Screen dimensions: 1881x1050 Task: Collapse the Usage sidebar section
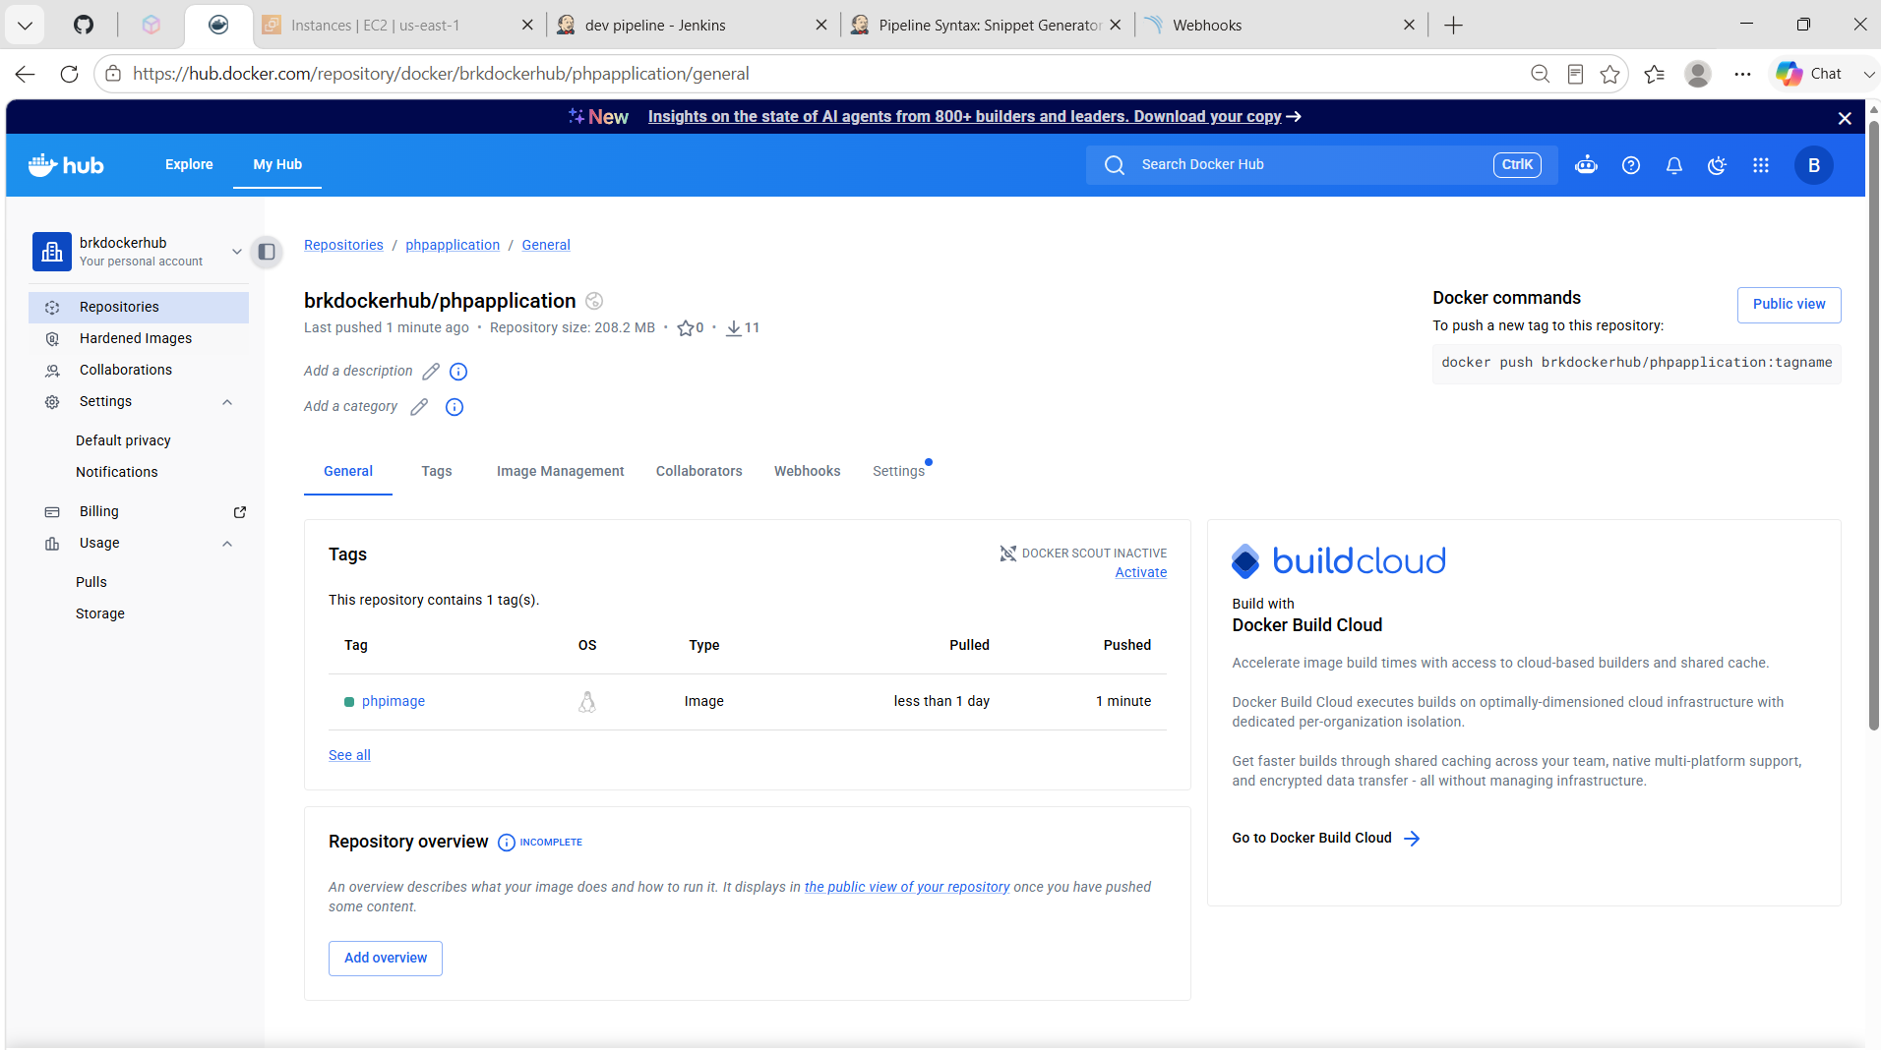tap(227, 544)
